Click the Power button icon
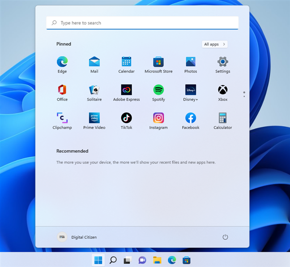290x267 pixels. 225,237
